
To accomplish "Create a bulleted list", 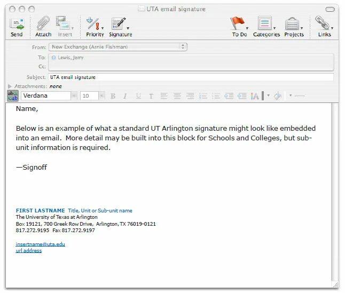I will (216, 96).
